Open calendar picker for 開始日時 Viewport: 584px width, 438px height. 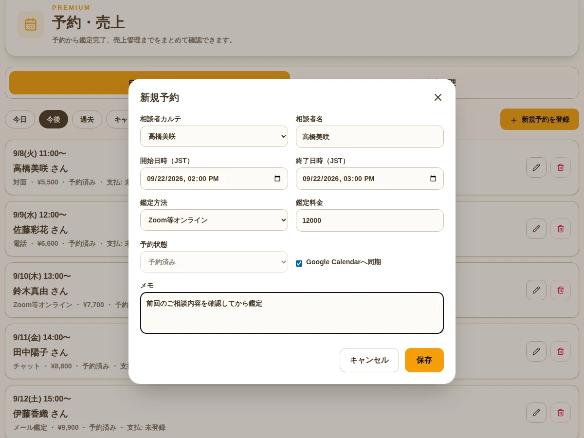pos(277,179)
